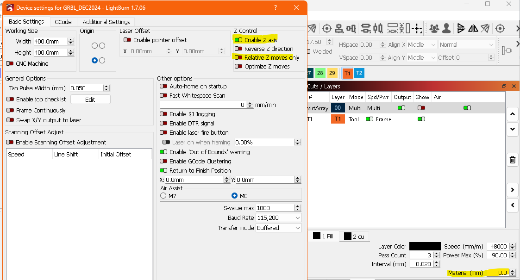This screenshot has height=280, width=520.
Task: Click the Align Centers target icon left of the align icons
Action: coord(326,29)
